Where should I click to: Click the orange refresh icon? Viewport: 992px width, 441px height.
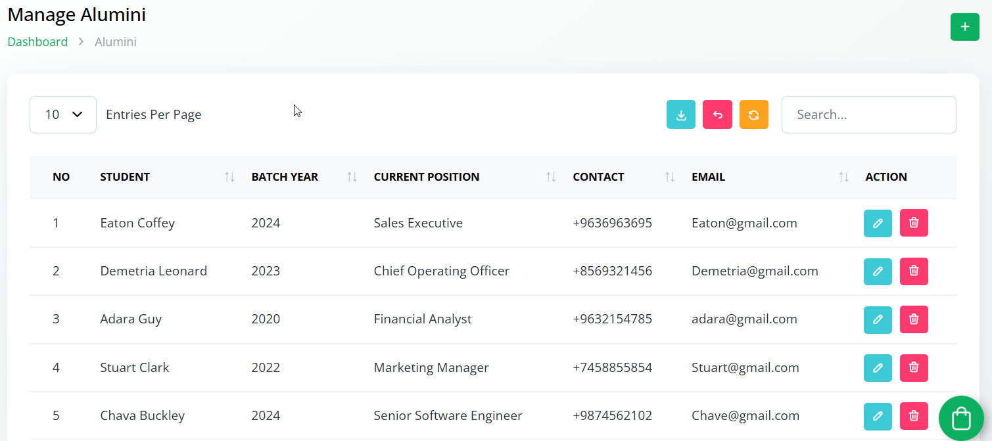pyautogui.click(x=754, y=114)
